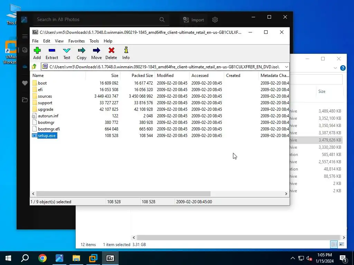Image resolution: width=354 pixels, height=265 pixels.
Task: Sort by the Packed Size column header
Action: coord(138,76)
